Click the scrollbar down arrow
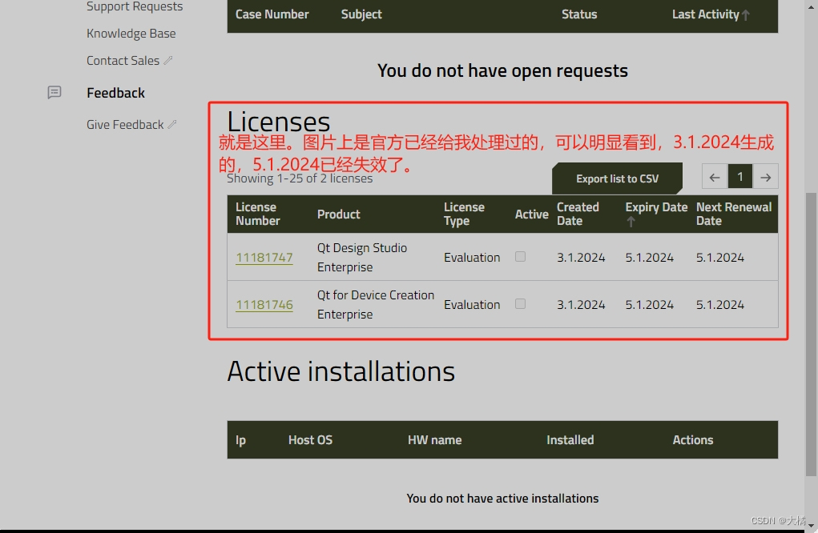Viewport: 818px width, 533px height. 810,525
